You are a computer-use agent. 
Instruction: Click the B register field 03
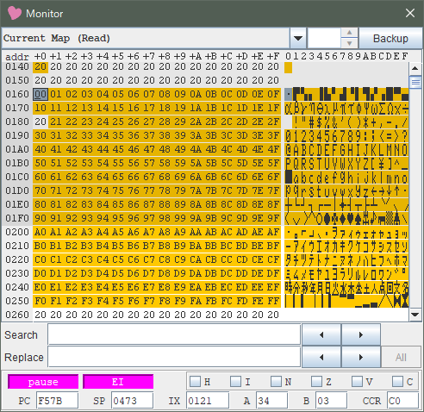331,401
